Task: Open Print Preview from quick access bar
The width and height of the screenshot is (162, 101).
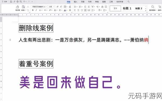Action: pos(21,2)
